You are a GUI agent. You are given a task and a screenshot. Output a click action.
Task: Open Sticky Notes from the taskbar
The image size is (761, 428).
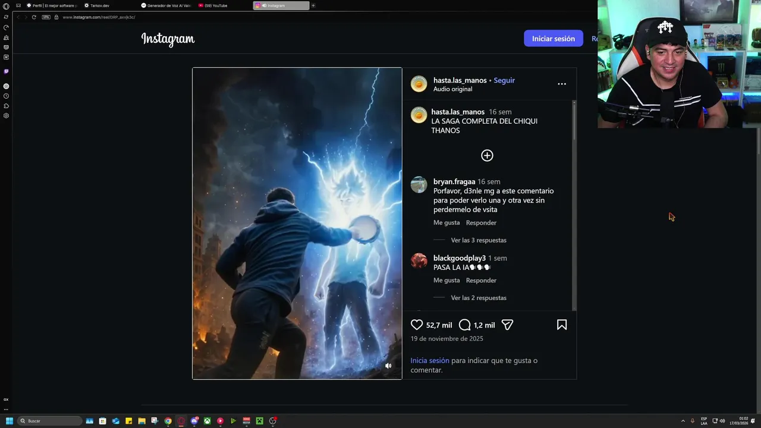click(x=129, y=421)
